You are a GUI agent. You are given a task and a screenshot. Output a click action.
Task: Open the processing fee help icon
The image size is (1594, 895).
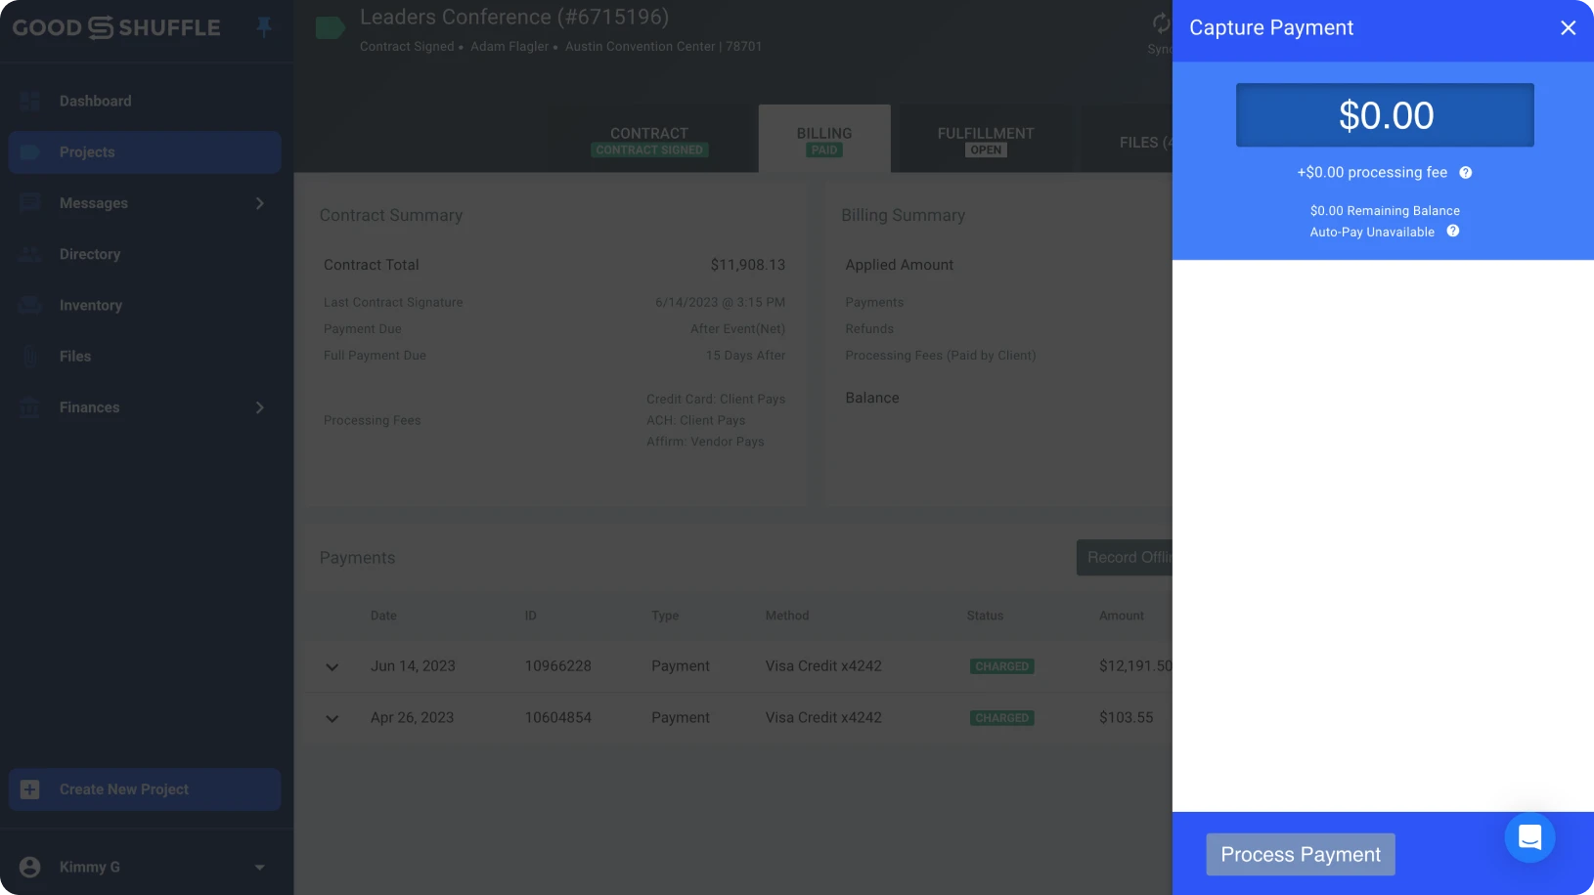pos(1465,173)
